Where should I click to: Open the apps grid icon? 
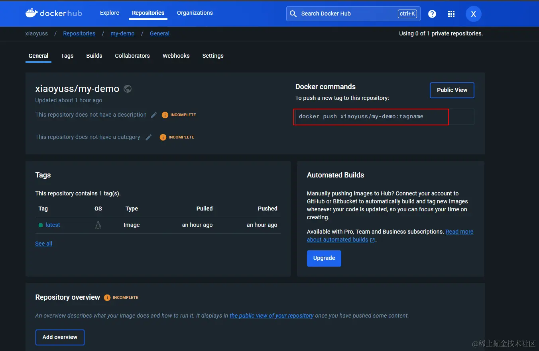coord(451,14)
